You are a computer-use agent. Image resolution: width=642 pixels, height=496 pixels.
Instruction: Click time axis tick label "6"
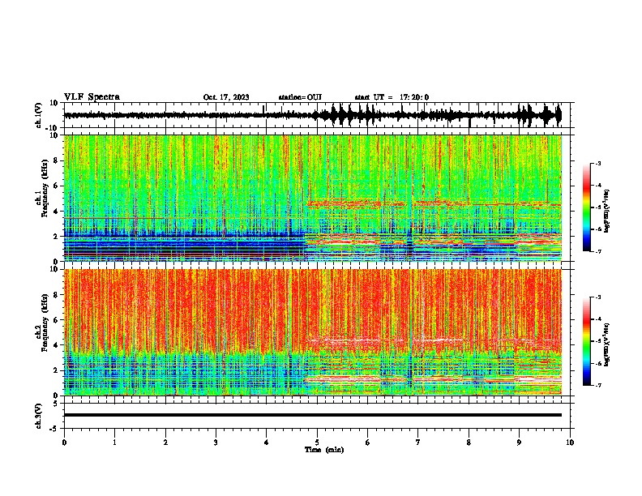click(368, 442)
